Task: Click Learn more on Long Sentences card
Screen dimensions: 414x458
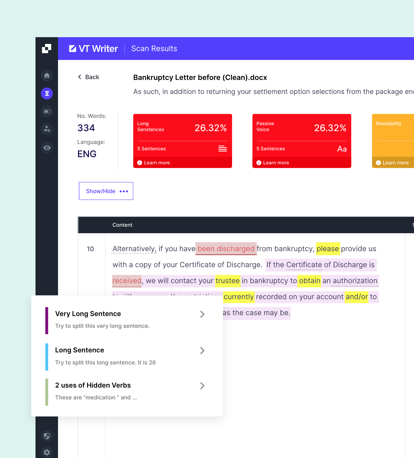Action: (157, 163)
